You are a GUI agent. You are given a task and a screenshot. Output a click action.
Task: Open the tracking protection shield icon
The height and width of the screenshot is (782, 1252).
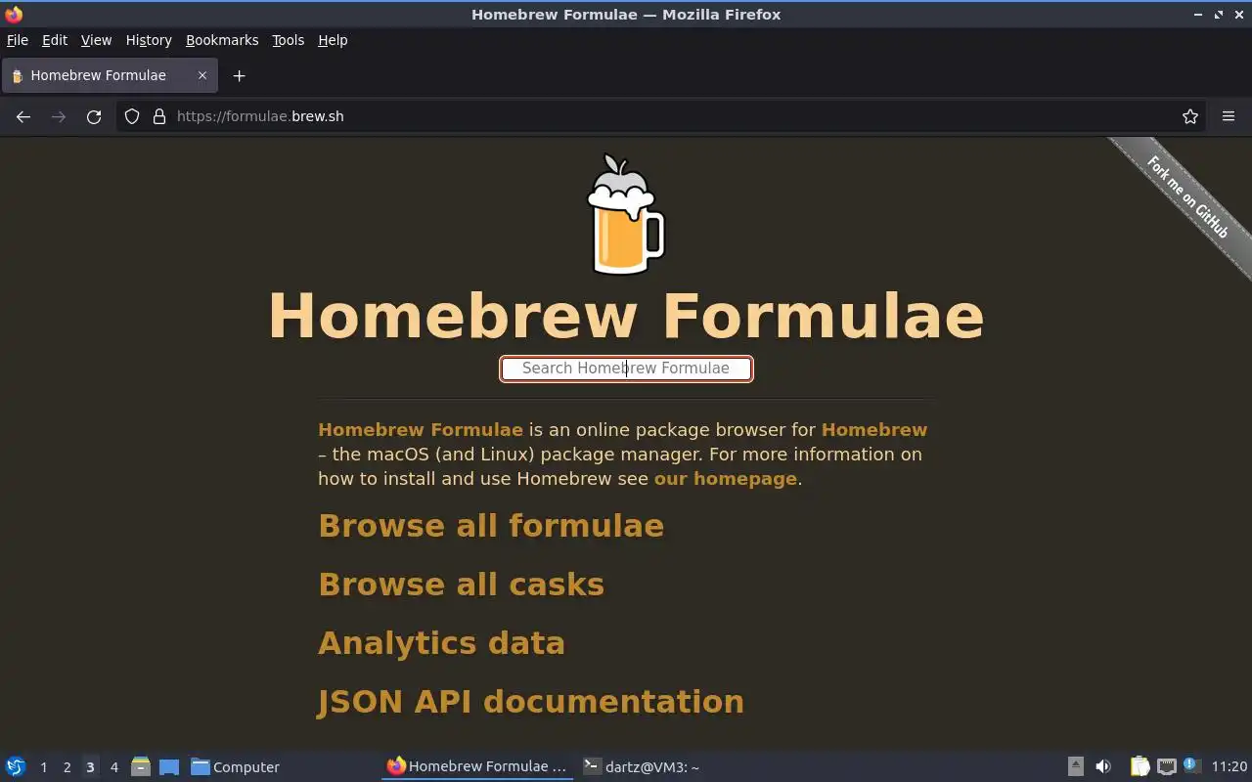132,116
